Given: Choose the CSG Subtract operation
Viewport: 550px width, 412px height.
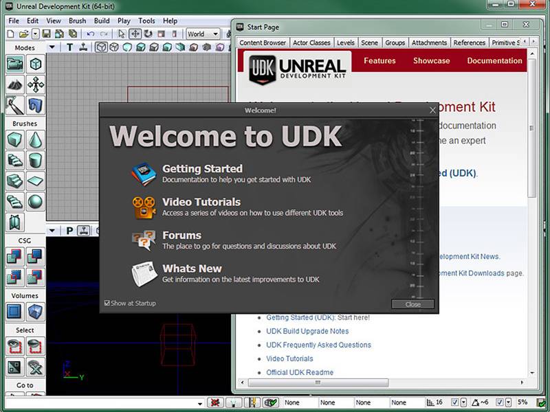Looking at the screenshot, I should [x=34, y=257].
